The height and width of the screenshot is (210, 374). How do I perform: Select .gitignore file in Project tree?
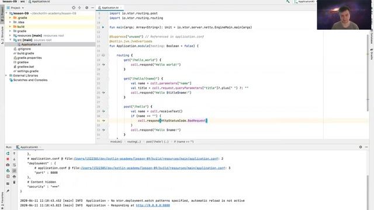24,49
